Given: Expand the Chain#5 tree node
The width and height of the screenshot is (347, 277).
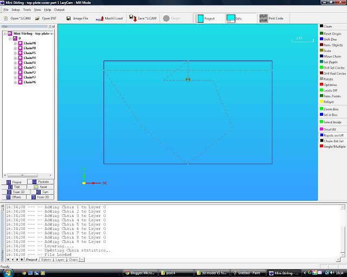Looking at the screenshot, I should point(15,53).
